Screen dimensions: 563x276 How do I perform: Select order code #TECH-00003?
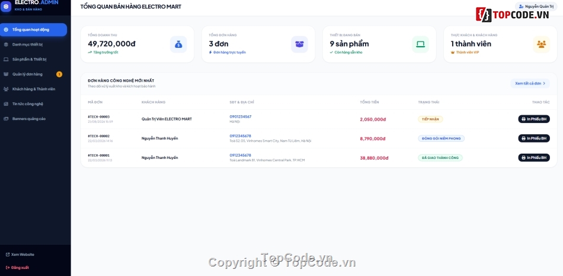pyautogui.click(x=99, y=116)
